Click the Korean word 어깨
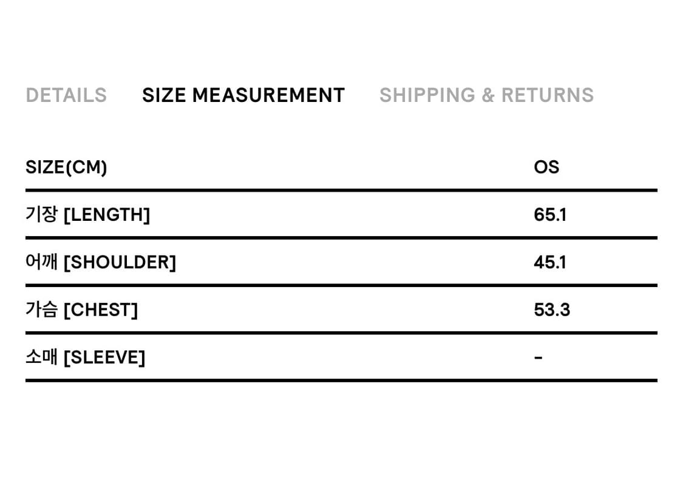The width and height of the screenshot is (683, 500). [x=41, y=262]
